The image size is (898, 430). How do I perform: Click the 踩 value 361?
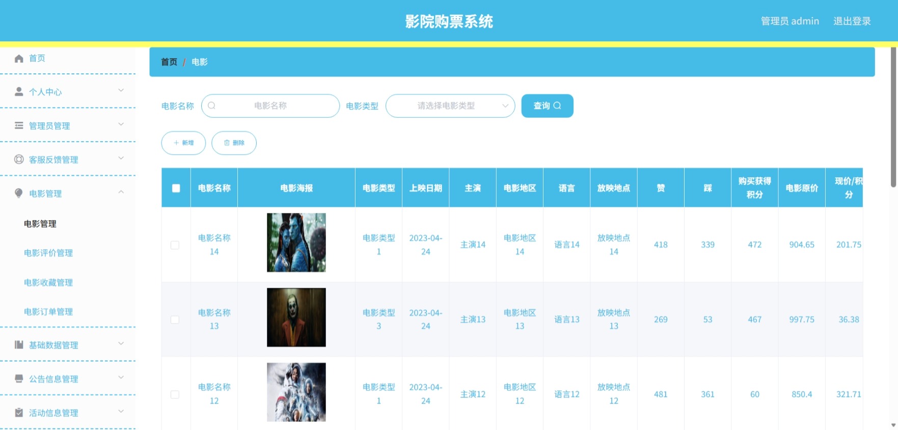click(x=707, y=394)
